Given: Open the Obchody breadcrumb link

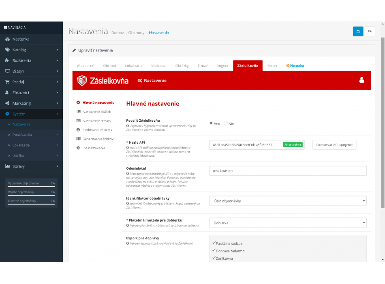Looking at the screenshot, I should click(x=136, y=33).
